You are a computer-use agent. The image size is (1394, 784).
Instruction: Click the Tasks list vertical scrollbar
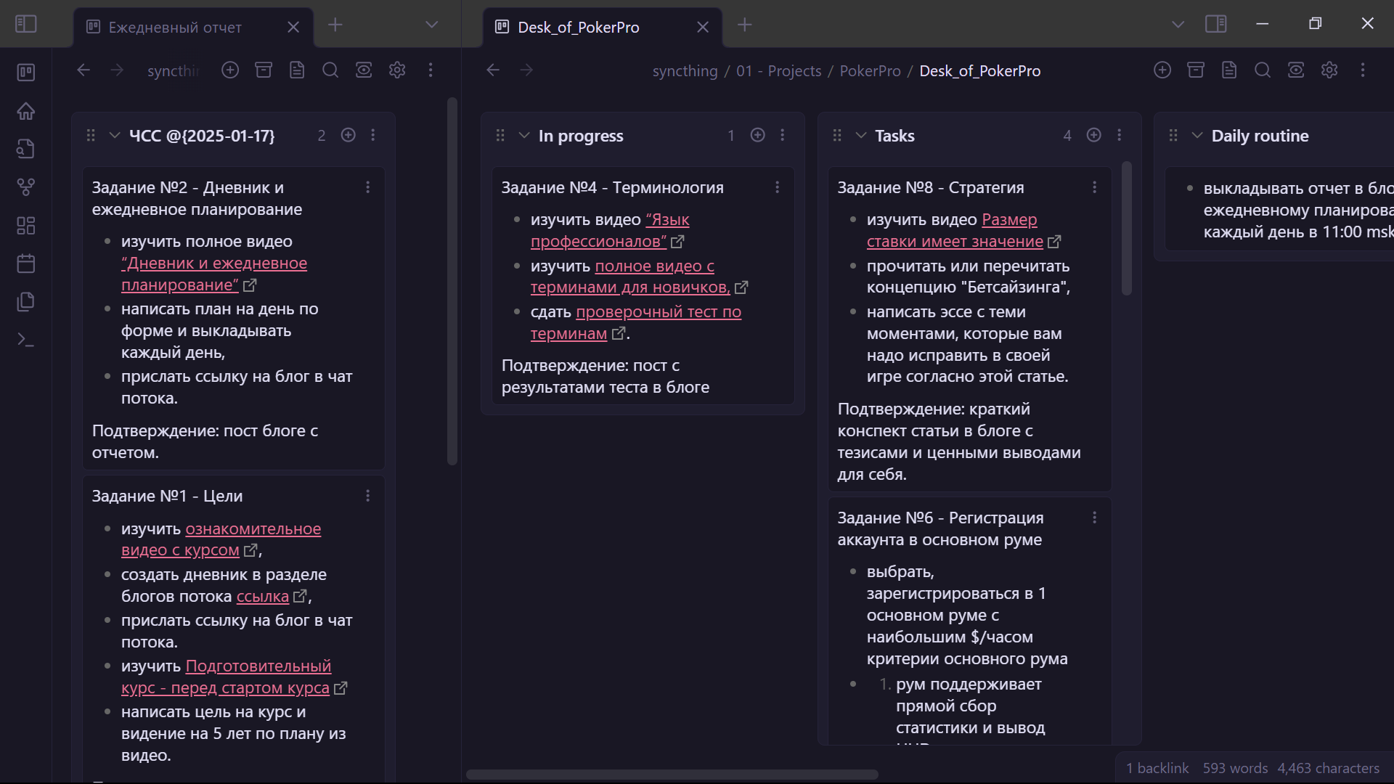(1127, 228)
